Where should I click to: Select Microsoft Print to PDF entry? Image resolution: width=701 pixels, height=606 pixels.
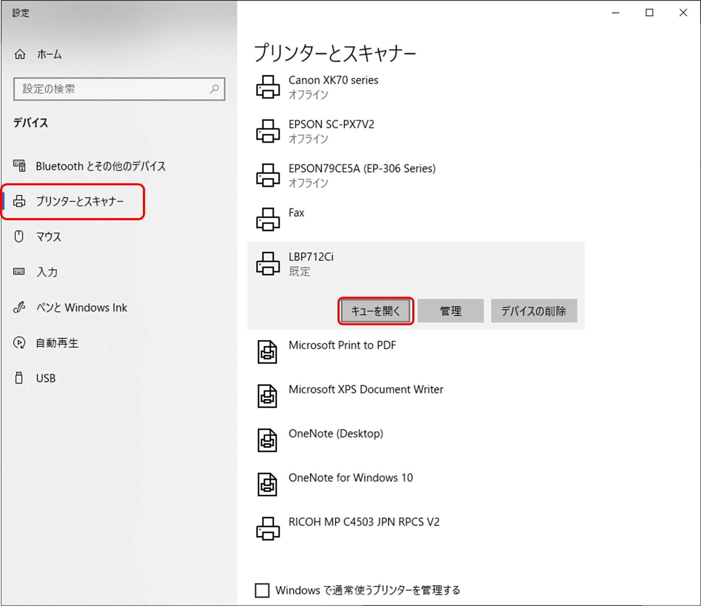coord(342,345)
